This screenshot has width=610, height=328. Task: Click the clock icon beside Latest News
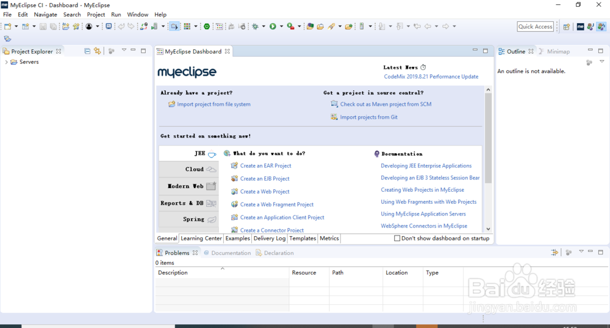click(423, 67)
